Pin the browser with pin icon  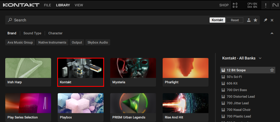point(266,20)
